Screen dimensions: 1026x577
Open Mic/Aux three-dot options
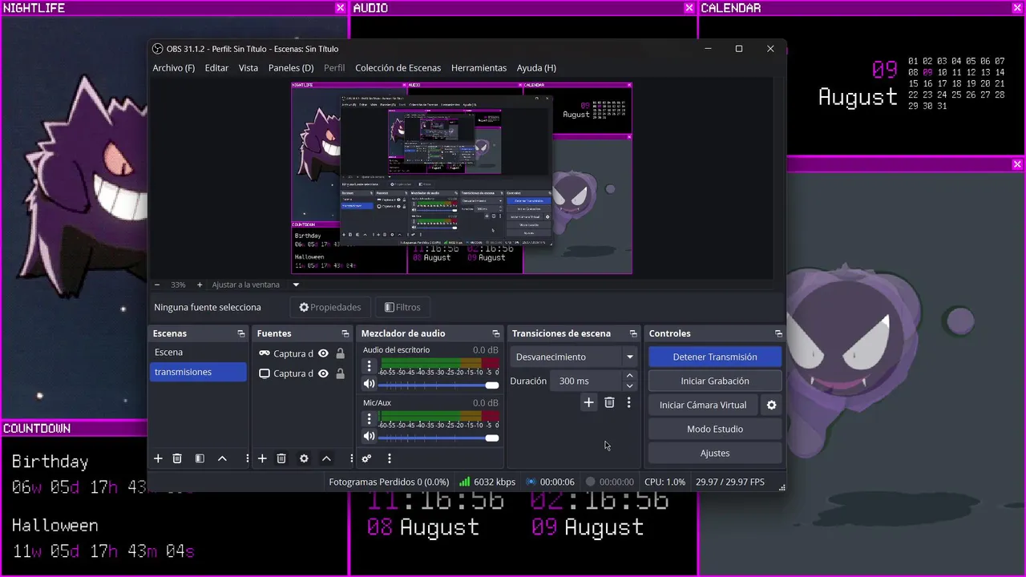[x=369, y=418]
